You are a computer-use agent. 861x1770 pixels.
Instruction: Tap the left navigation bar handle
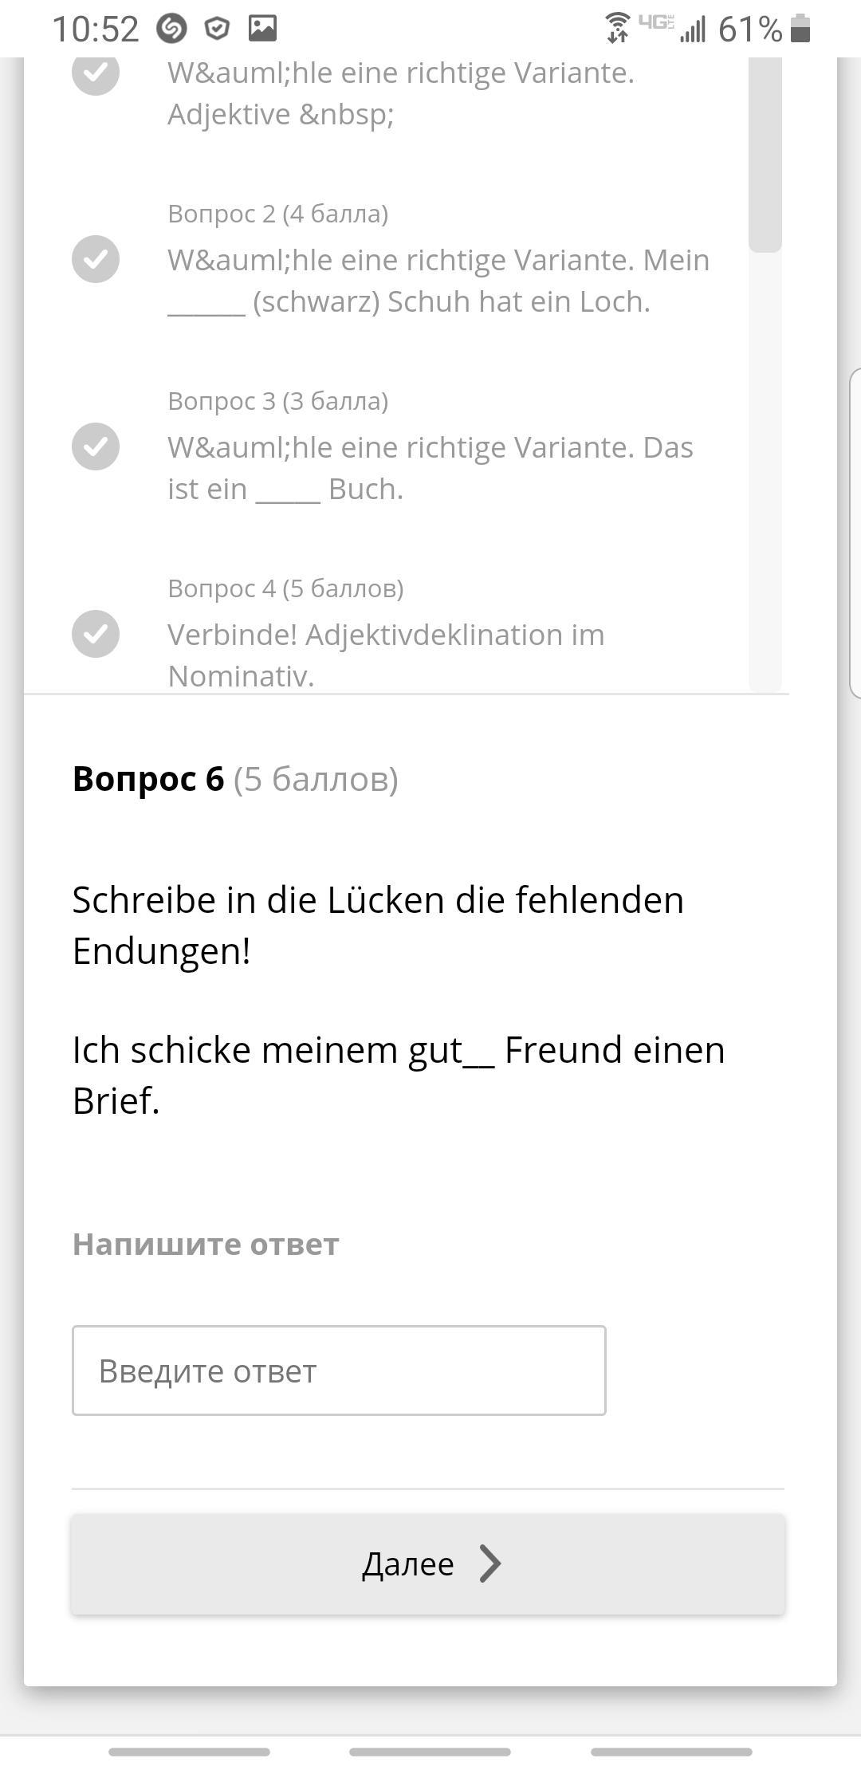point(189,1752)
